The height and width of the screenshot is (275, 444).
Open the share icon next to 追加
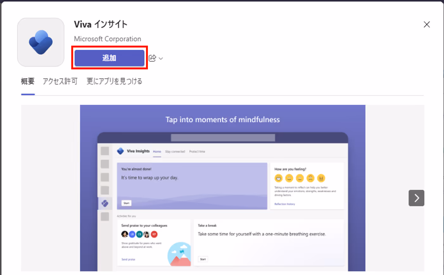152,58
